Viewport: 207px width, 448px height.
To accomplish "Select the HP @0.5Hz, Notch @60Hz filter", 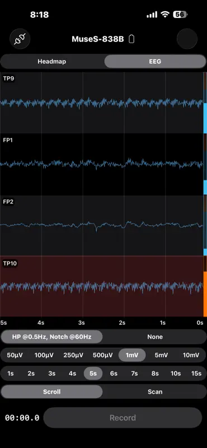I will tap(51, 337).
